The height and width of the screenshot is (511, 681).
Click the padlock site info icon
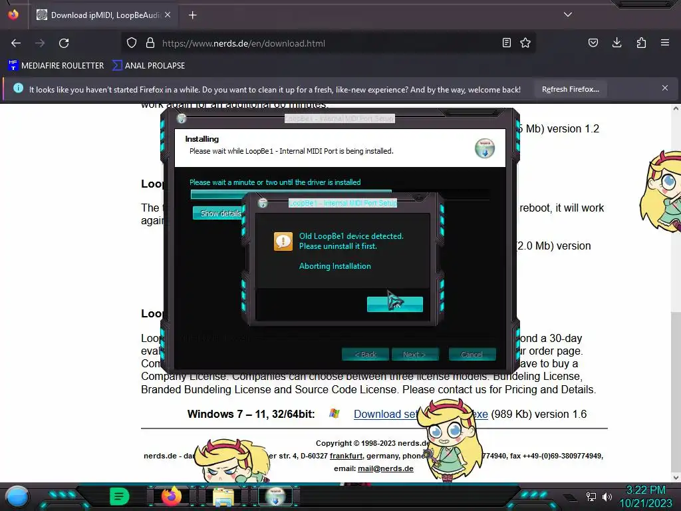(x=150, y=43)
